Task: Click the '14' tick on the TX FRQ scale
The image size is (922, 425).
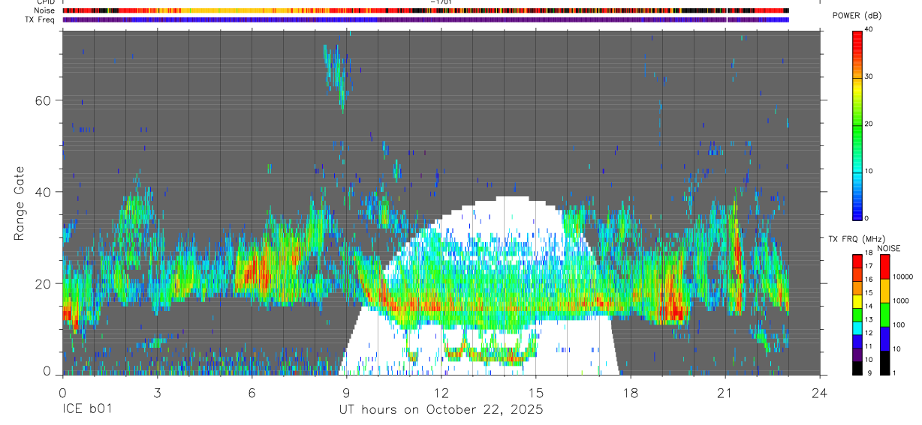Action: pyautogui.click(x=869, y=307)
